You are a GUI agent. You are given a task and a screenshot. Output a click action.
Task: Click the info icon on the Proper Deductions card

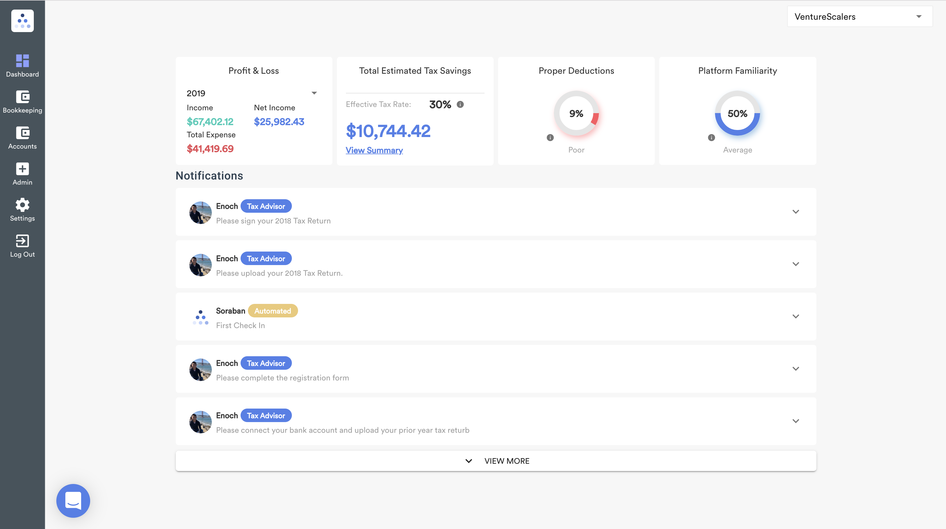[x=550, y=138]
